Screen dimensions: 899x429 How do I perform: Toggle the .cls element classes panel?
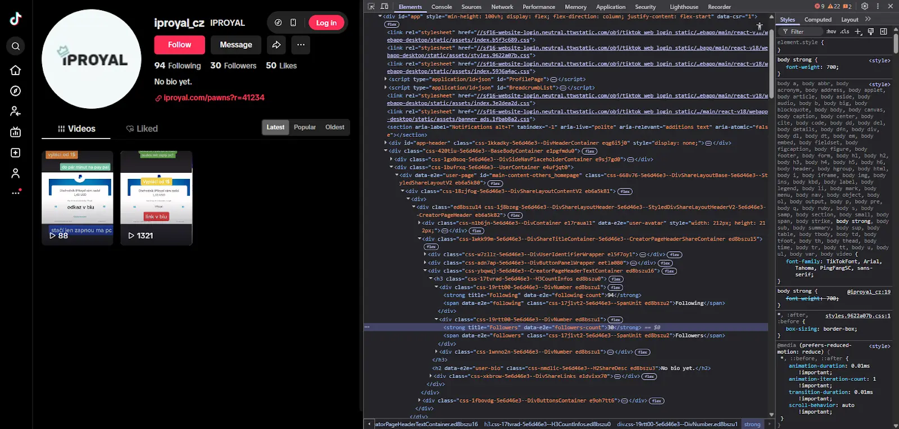pyautogui.click(x=844, y=31)
